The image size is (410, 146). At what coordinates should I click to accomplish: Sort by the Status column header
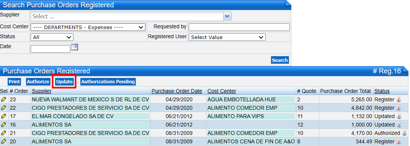[382, 91]
